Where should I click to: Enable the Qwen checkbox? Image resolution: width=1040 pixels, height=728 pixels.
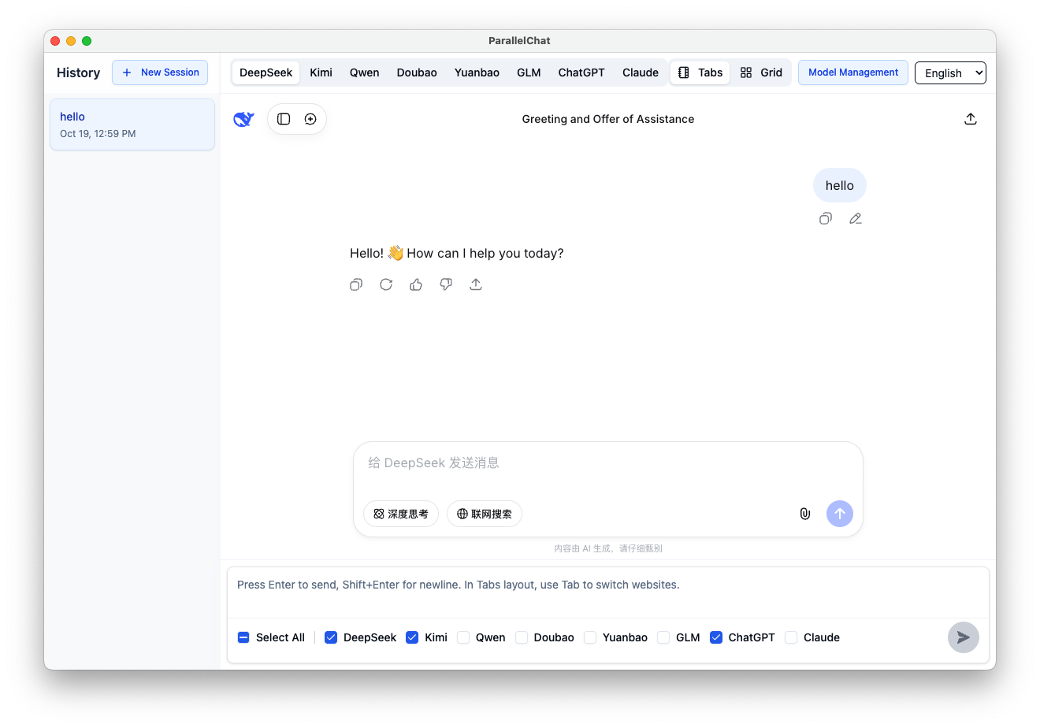pyautogui.click(x=463, y=637)
